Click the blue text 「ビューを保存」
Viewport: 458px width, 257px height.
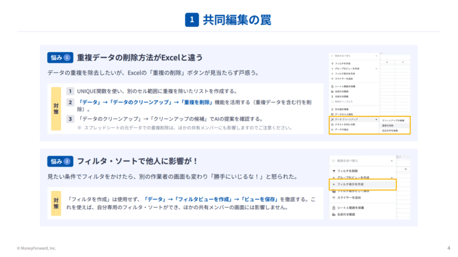coord(259,200)
